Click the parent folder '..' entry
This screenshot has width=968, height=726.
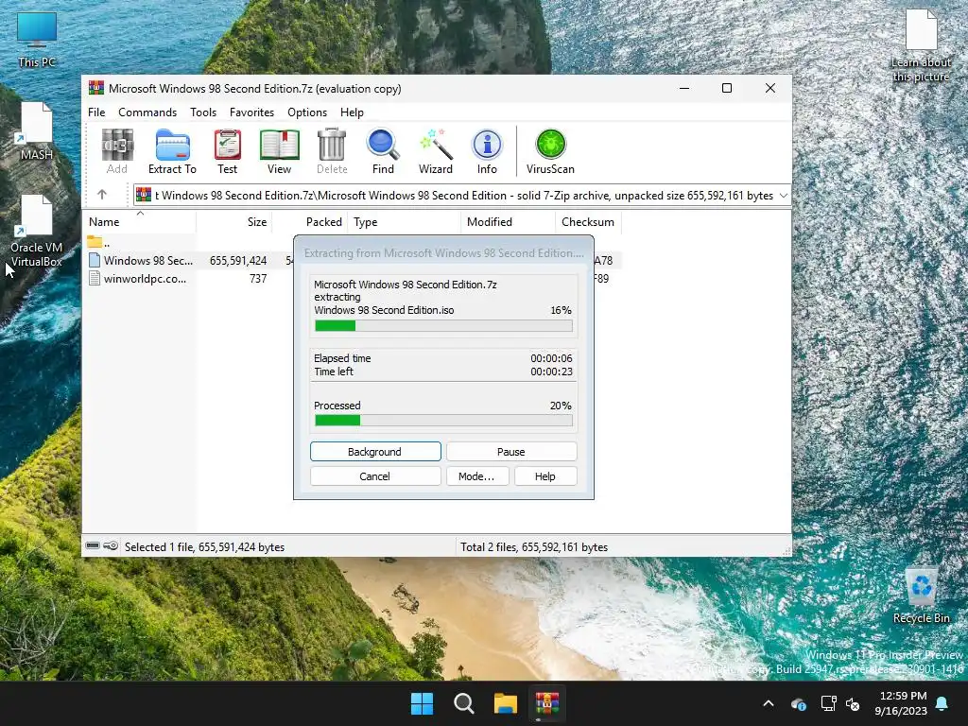point(98,243)
